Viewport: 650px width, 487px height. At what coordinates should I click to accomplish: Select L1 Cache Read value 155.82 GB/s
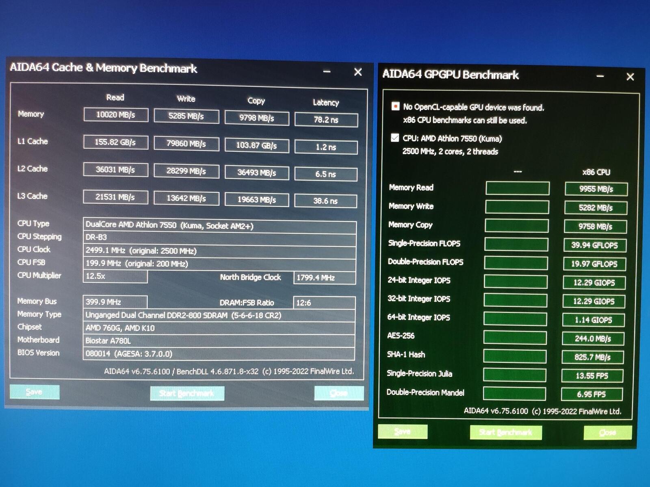[x=115, y=142]
